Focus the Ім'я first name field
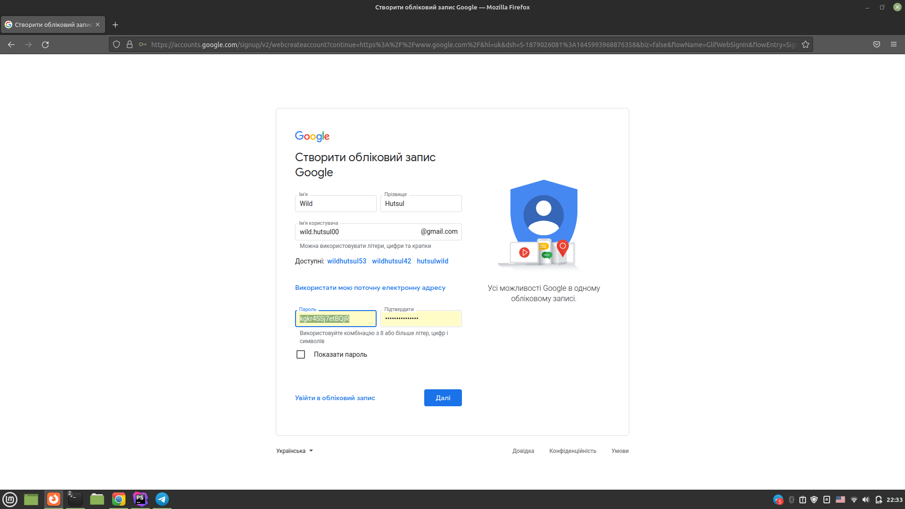 click(x=336, y=204)
